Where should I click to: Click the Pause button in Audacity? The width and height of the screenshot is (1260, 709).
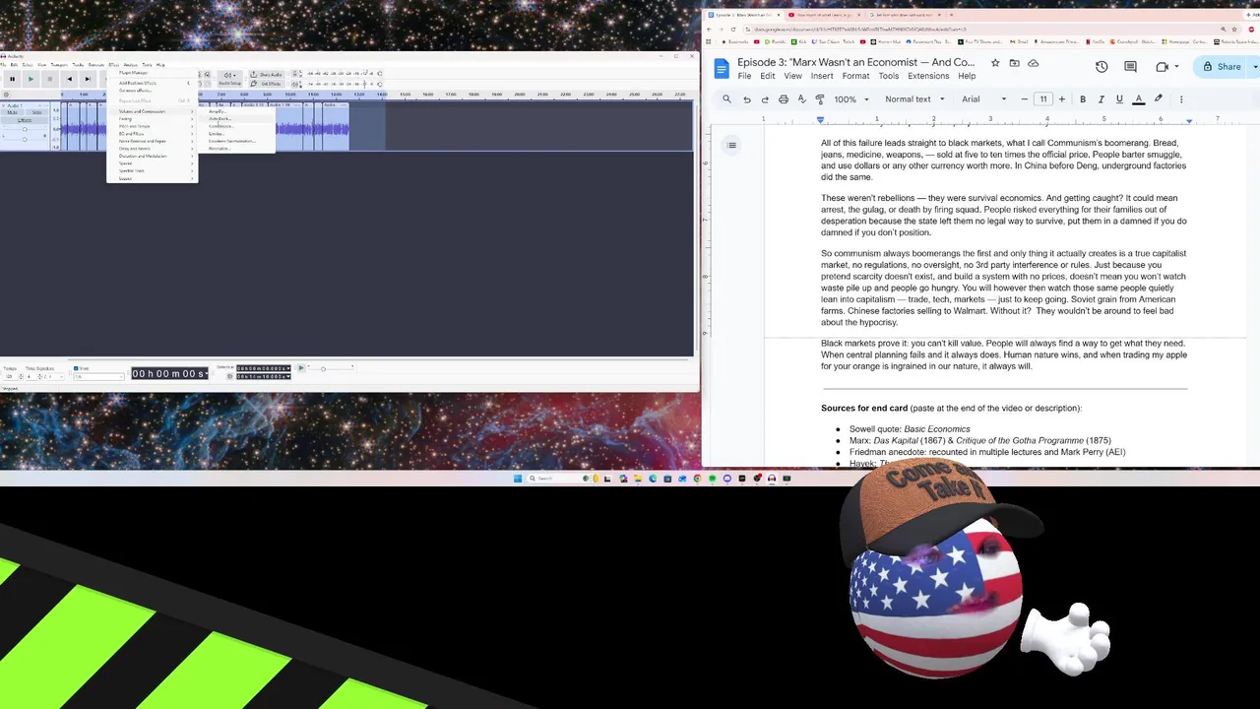[12, 79]
